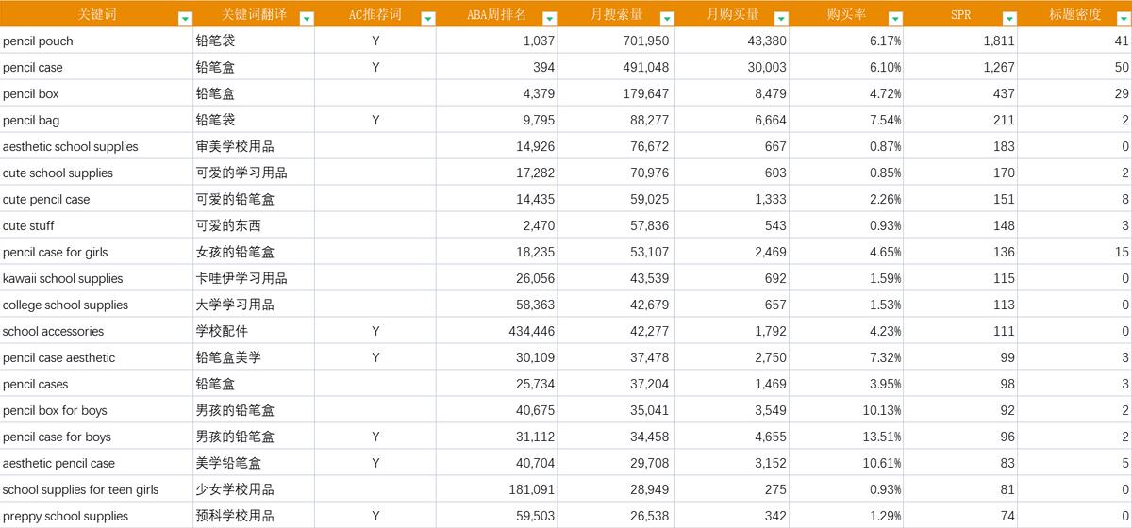The image size is (1132, 528).
Task: Select 'school supplies for teen girls' cell
Action: tap(96, 489)
